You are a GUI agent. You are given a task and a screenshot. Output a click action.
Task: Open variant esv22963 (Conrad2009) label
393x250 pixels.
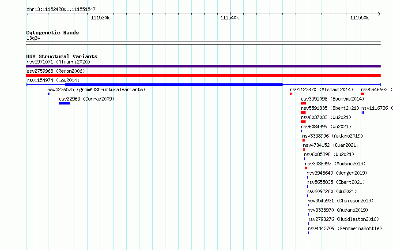pos(87,99)
